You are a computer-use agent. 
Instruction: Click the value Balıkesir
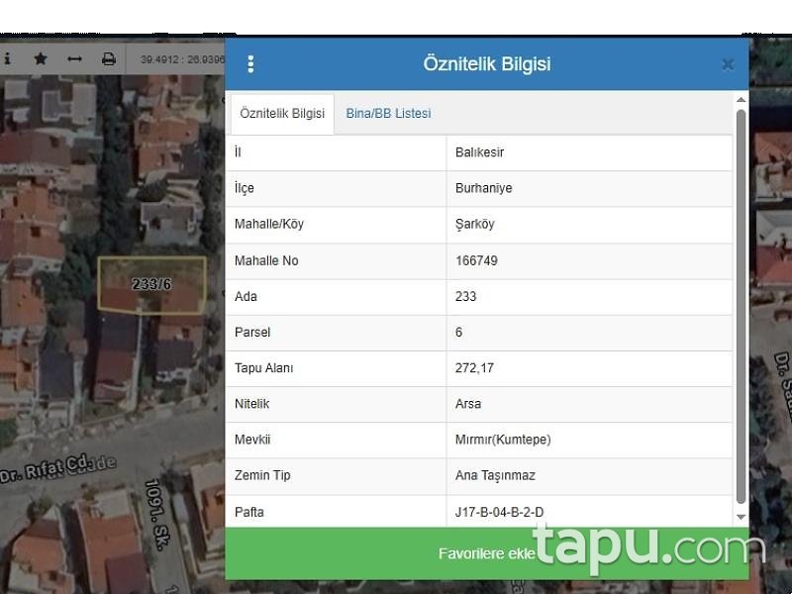(479, 152)
